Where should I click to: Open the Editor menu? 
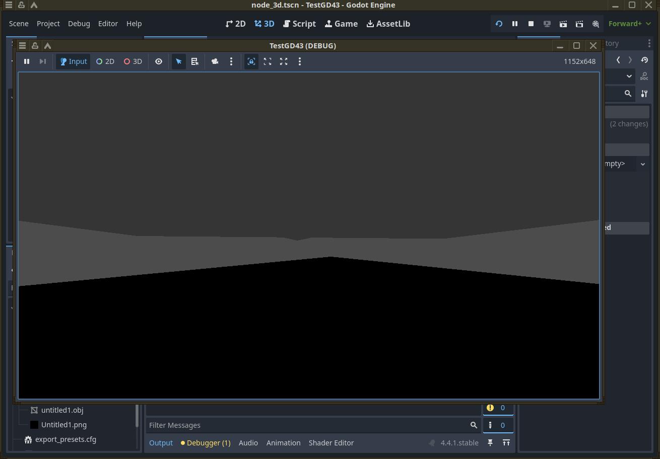(108, 24)
